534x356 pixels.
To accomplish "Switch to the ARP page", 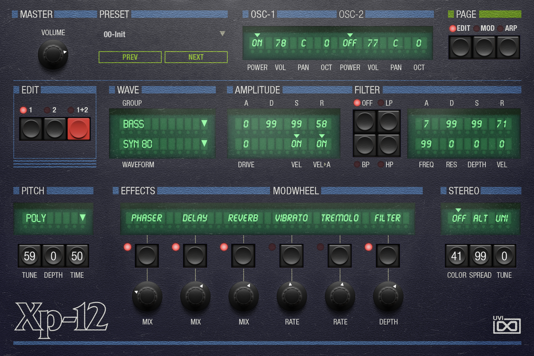I will tap(508, 47).
